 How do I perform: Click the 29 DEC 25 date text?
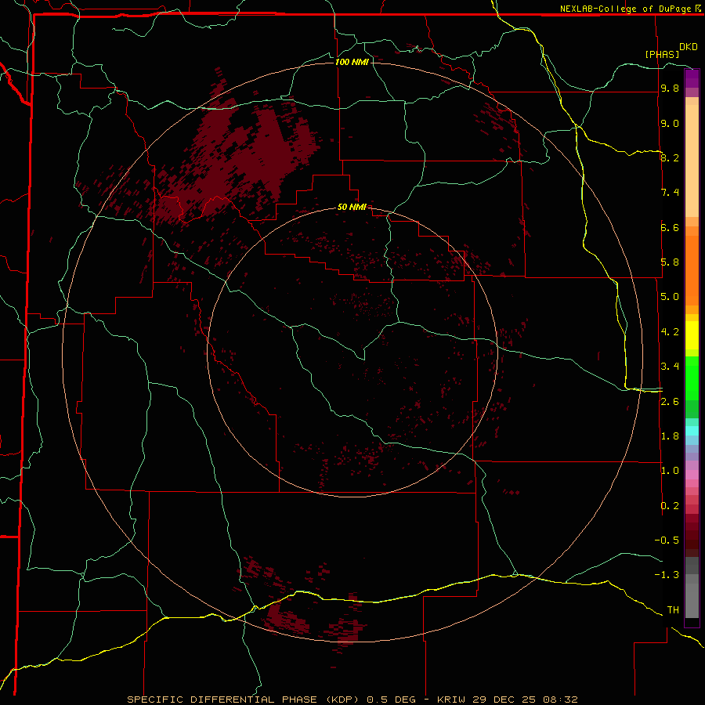[x=507, y=700]
